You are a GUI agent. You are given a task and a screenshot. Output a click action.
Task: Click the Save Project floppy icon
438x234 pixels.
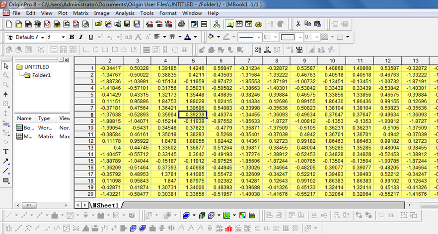coord(127,24)
